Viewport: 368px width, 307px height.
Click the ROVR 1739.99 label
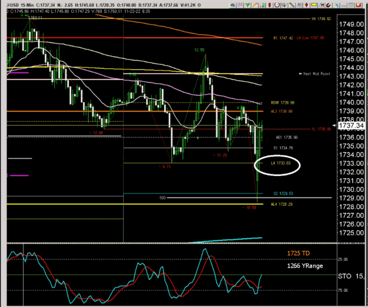click(x=283, y=103)
